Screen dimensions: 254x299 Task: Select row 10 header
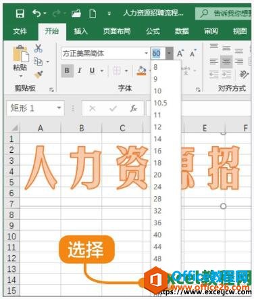click(x=11, y=236)
